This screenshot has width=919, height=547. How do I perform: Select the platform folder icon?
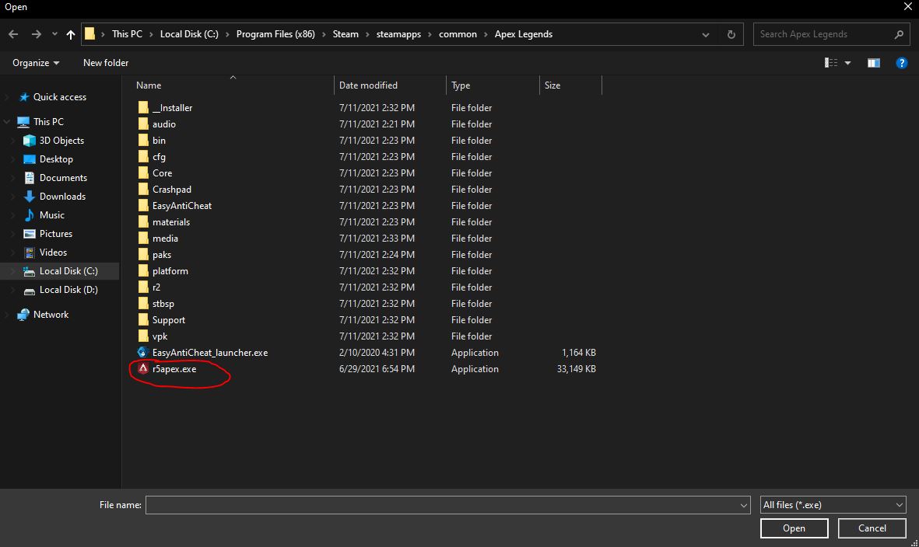143,271
